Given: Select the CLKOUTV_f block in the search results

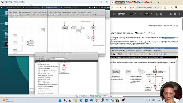Looking at the screenshot, I should pos(64,69).
